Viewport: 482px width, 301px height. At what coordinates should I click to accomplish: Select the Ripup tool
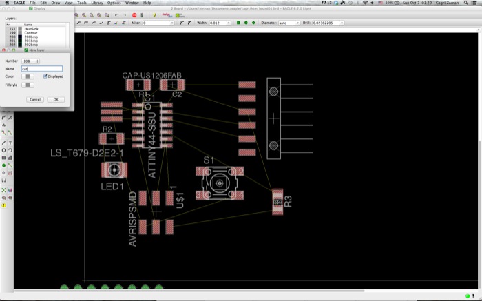pyautogui.click(x=10, y=132)
